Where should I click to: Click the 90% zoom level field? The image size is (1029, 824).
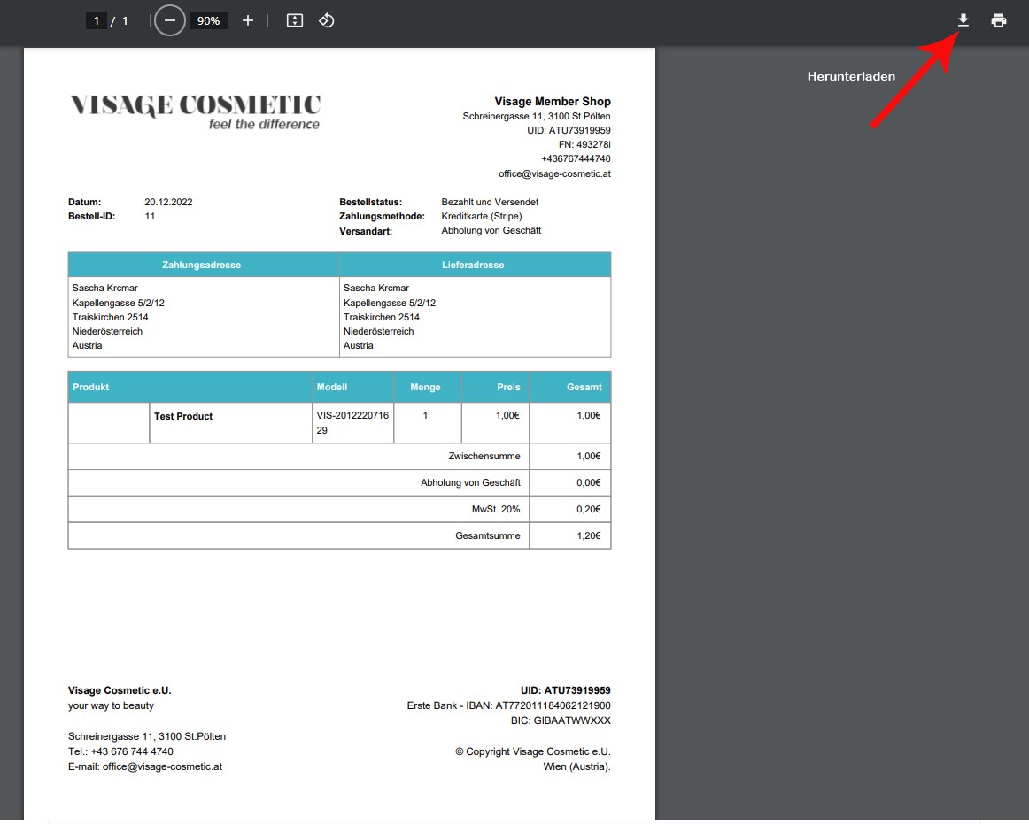[x=209, y=20]
